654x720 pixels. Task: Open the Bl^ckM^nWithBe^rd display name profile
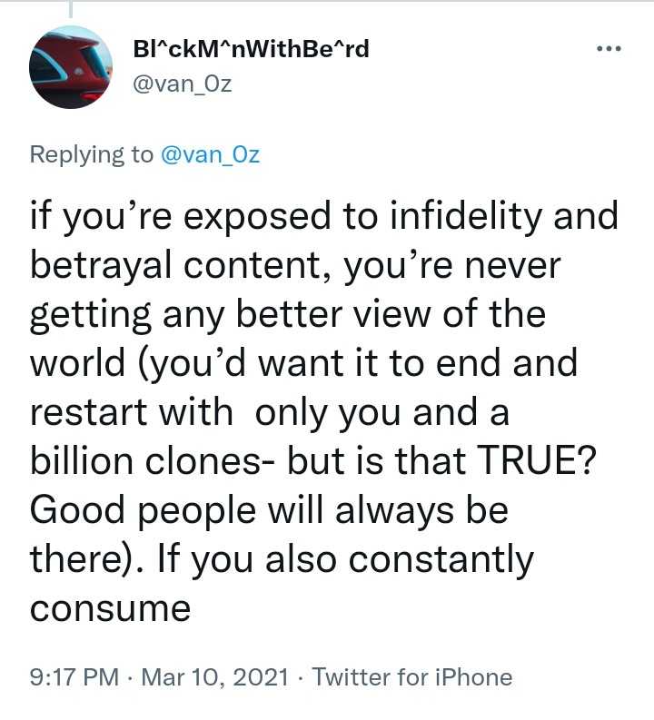click(251, 48)
